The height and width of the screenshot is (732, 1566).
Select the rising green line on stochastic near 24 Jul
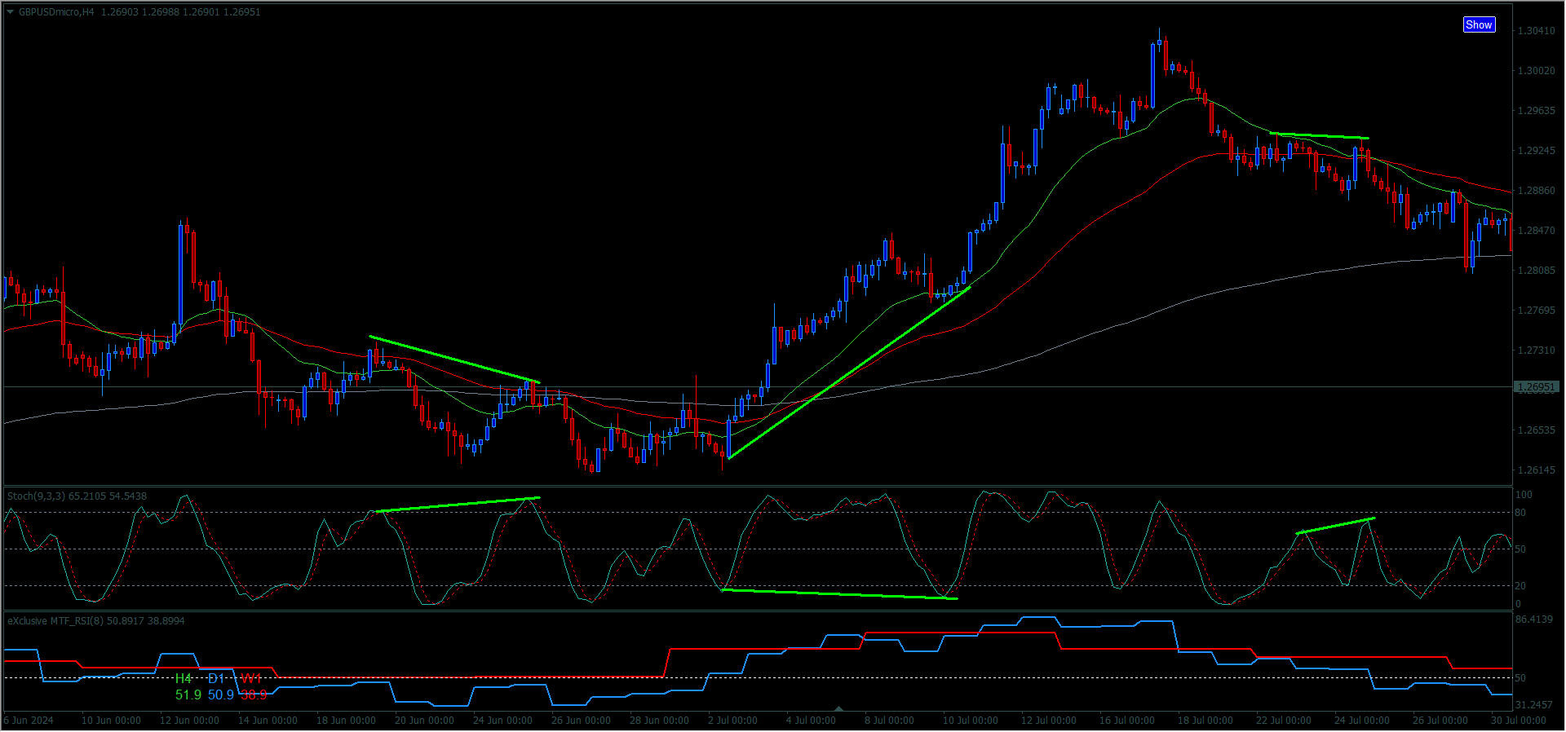(x=1335, y=526)
